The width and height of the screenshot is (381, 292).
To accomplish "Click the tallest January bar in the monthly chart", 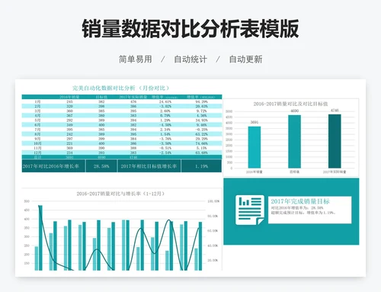I will [40, 238].
